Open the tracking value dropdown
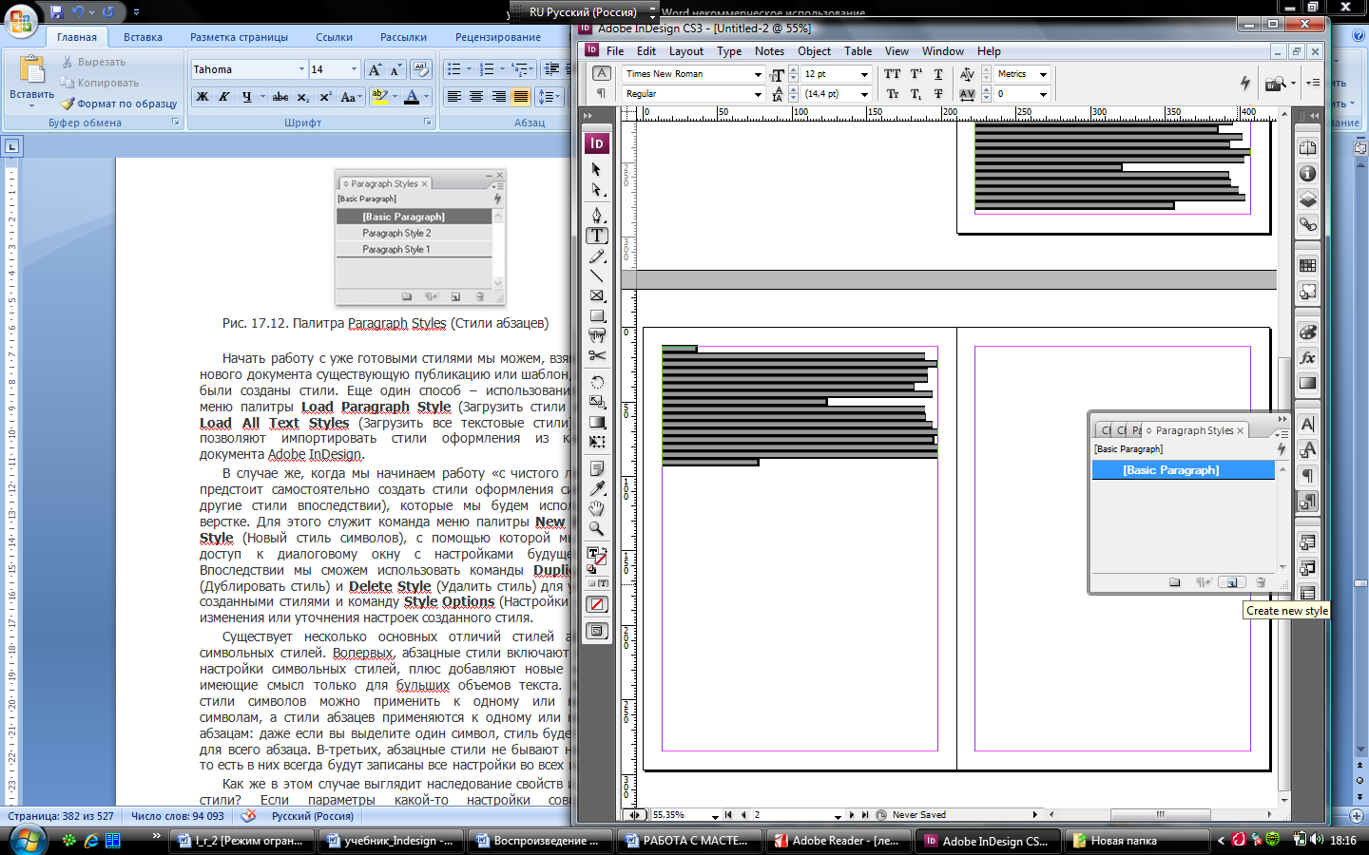The image size is (1369, 855). 1043,94
